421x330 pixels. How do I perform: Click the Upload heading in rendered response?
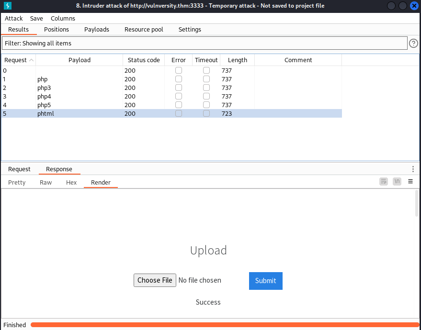click(208, 250)
